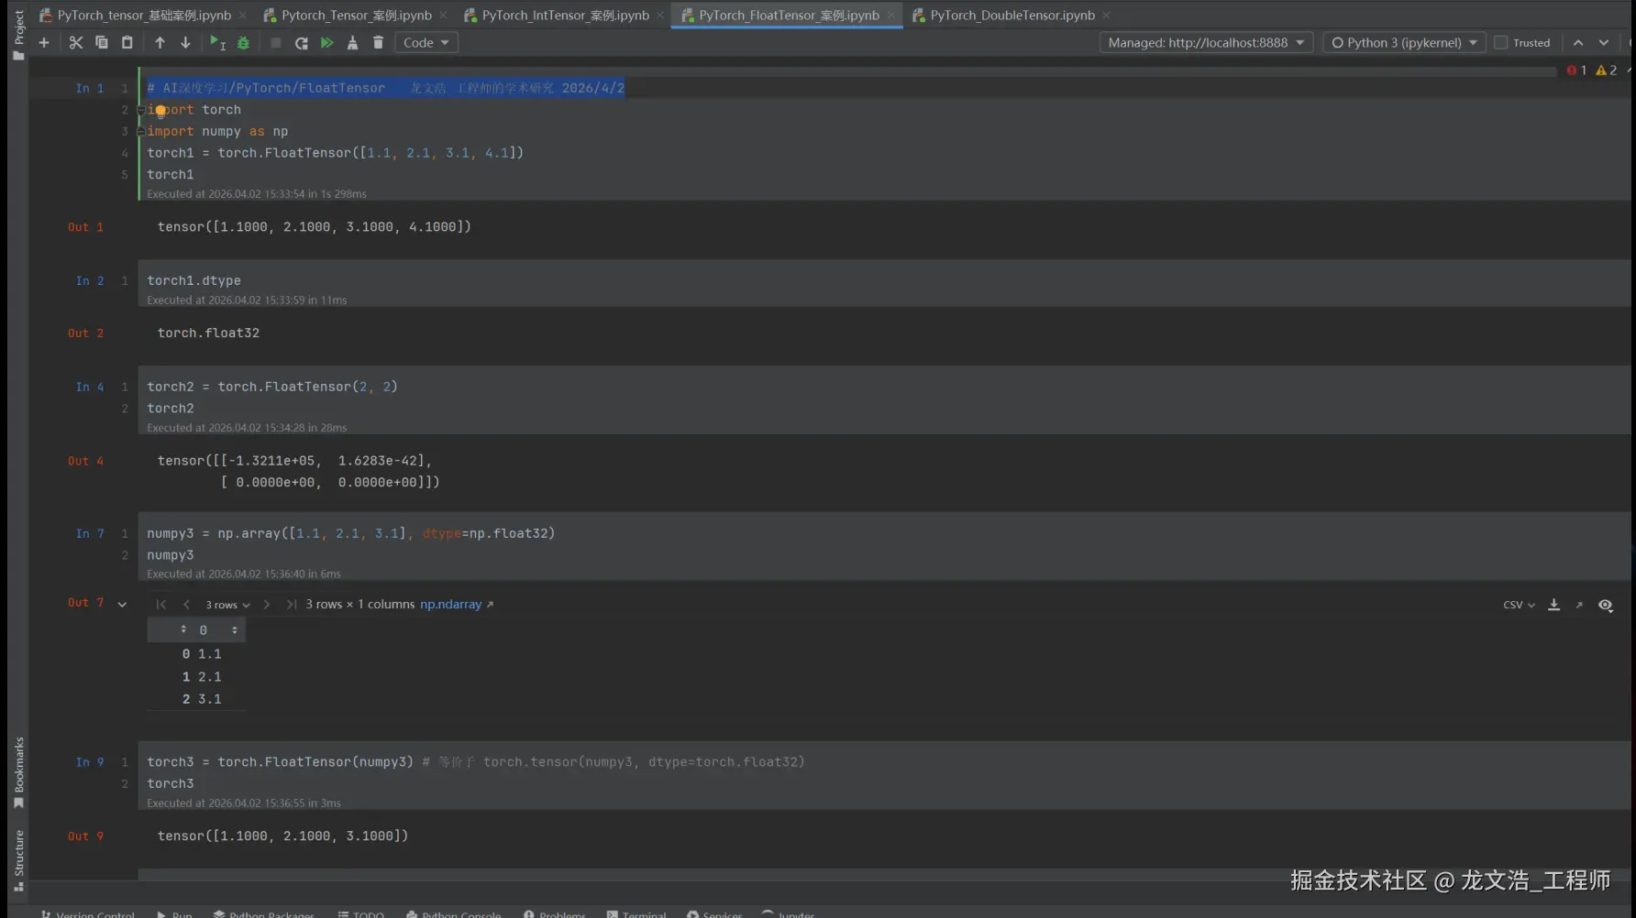
Task: Fold the import block on line 2
Action: [140, 109]
